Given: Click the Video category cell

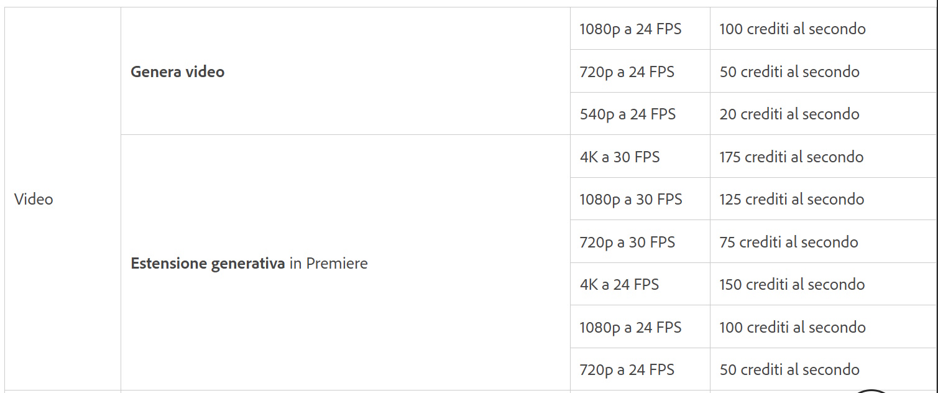Looking at the screenshot, I should [x=34, y=200].
